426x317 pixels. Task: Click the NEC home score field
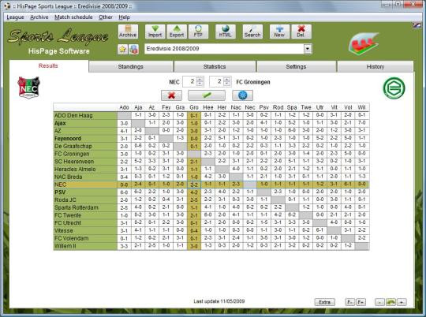[189, 81]
